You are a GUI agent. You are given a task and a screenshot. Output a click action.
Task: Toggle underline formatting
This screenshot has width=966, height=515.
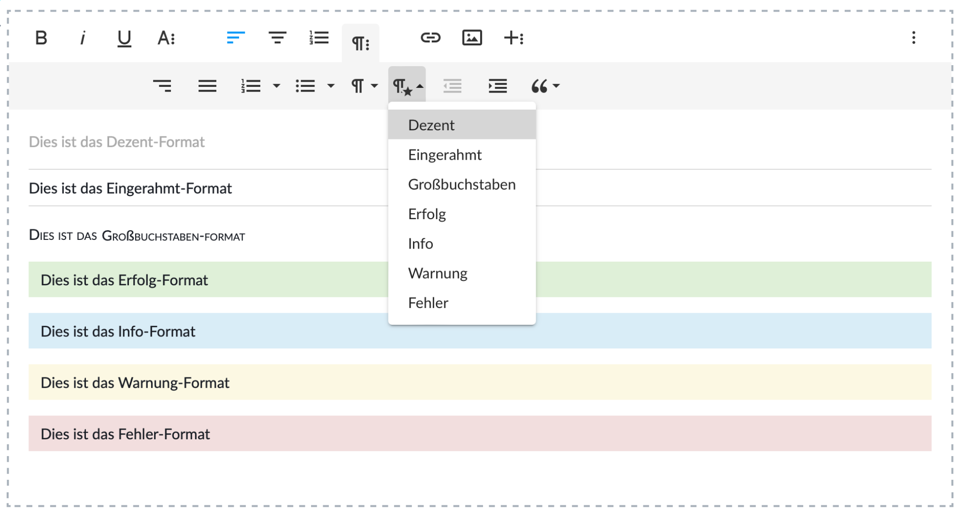pos(124,38)
